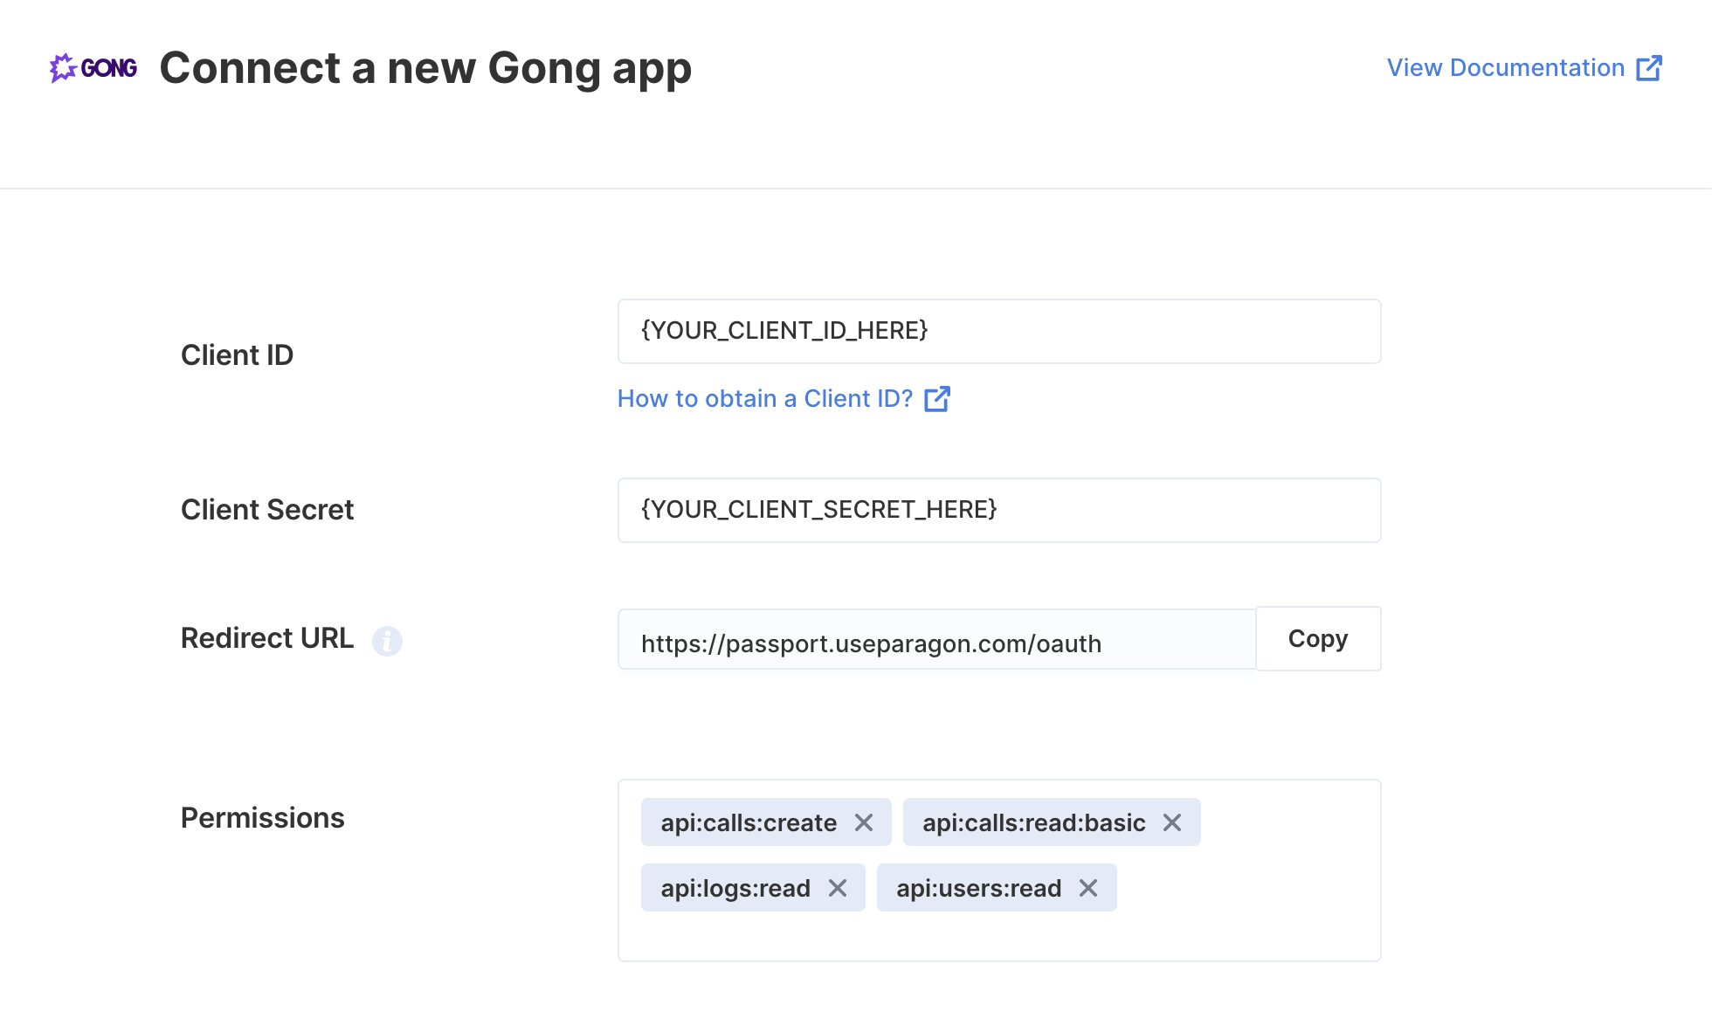The height and width of the screenshot is (1018, 1712).
Task: Select the api:users:read tag label
Action: pyautogui.click(x=979, y=888)
